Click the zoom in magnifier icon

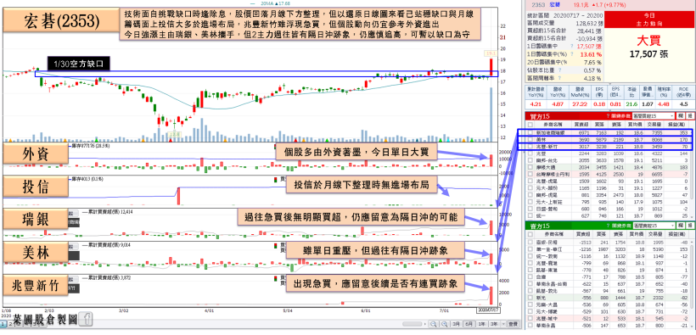click(444, 324)
